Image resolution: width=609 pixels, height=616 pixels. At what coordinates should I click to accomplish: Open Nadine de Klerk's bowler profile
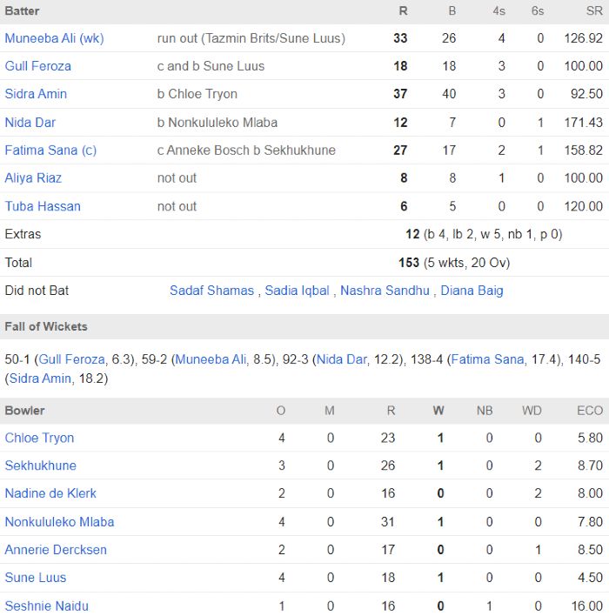pos(50,493)
